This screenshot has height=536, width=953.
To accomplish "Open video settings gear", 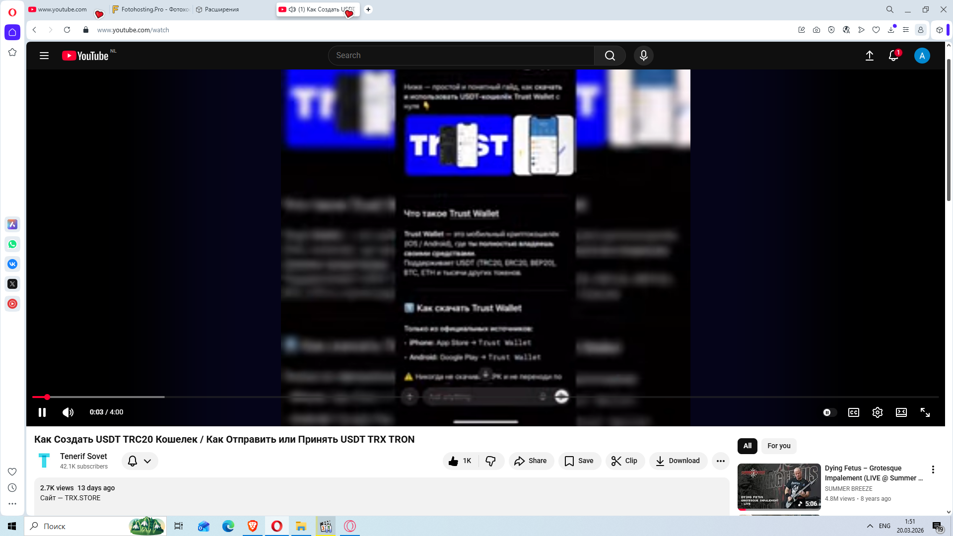I will click(877, 412).
